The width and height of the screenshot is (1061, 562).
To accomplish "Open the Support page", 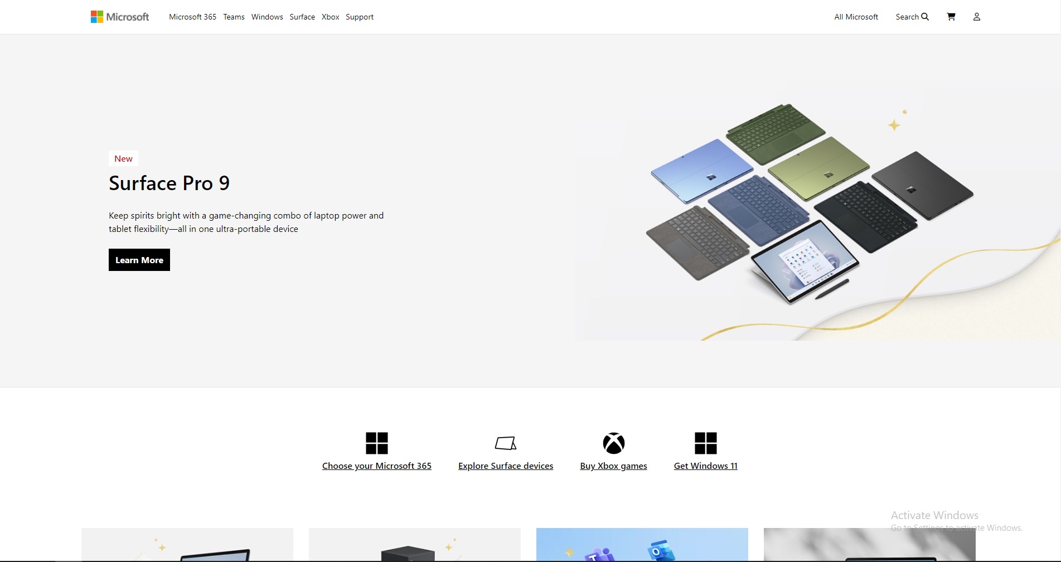I will click(x=359, y=16).
